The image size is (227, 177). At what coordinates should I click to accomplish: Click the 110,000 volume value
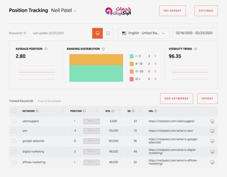[x=113, y=131]
